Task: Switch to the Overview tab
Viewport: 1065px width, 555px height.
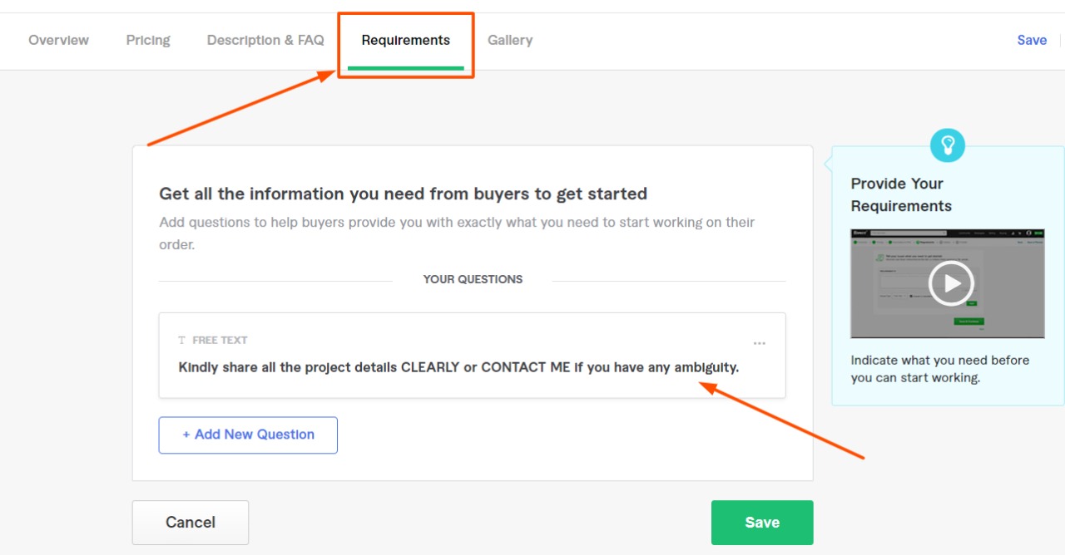Action: point(58,40)
